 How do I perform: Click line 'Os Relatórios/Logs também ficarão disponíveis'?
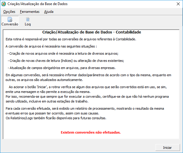click(x=56, y=118)
